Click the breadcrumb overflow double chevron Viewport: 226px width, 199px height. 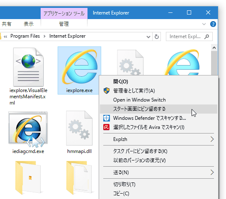point(5,36)
